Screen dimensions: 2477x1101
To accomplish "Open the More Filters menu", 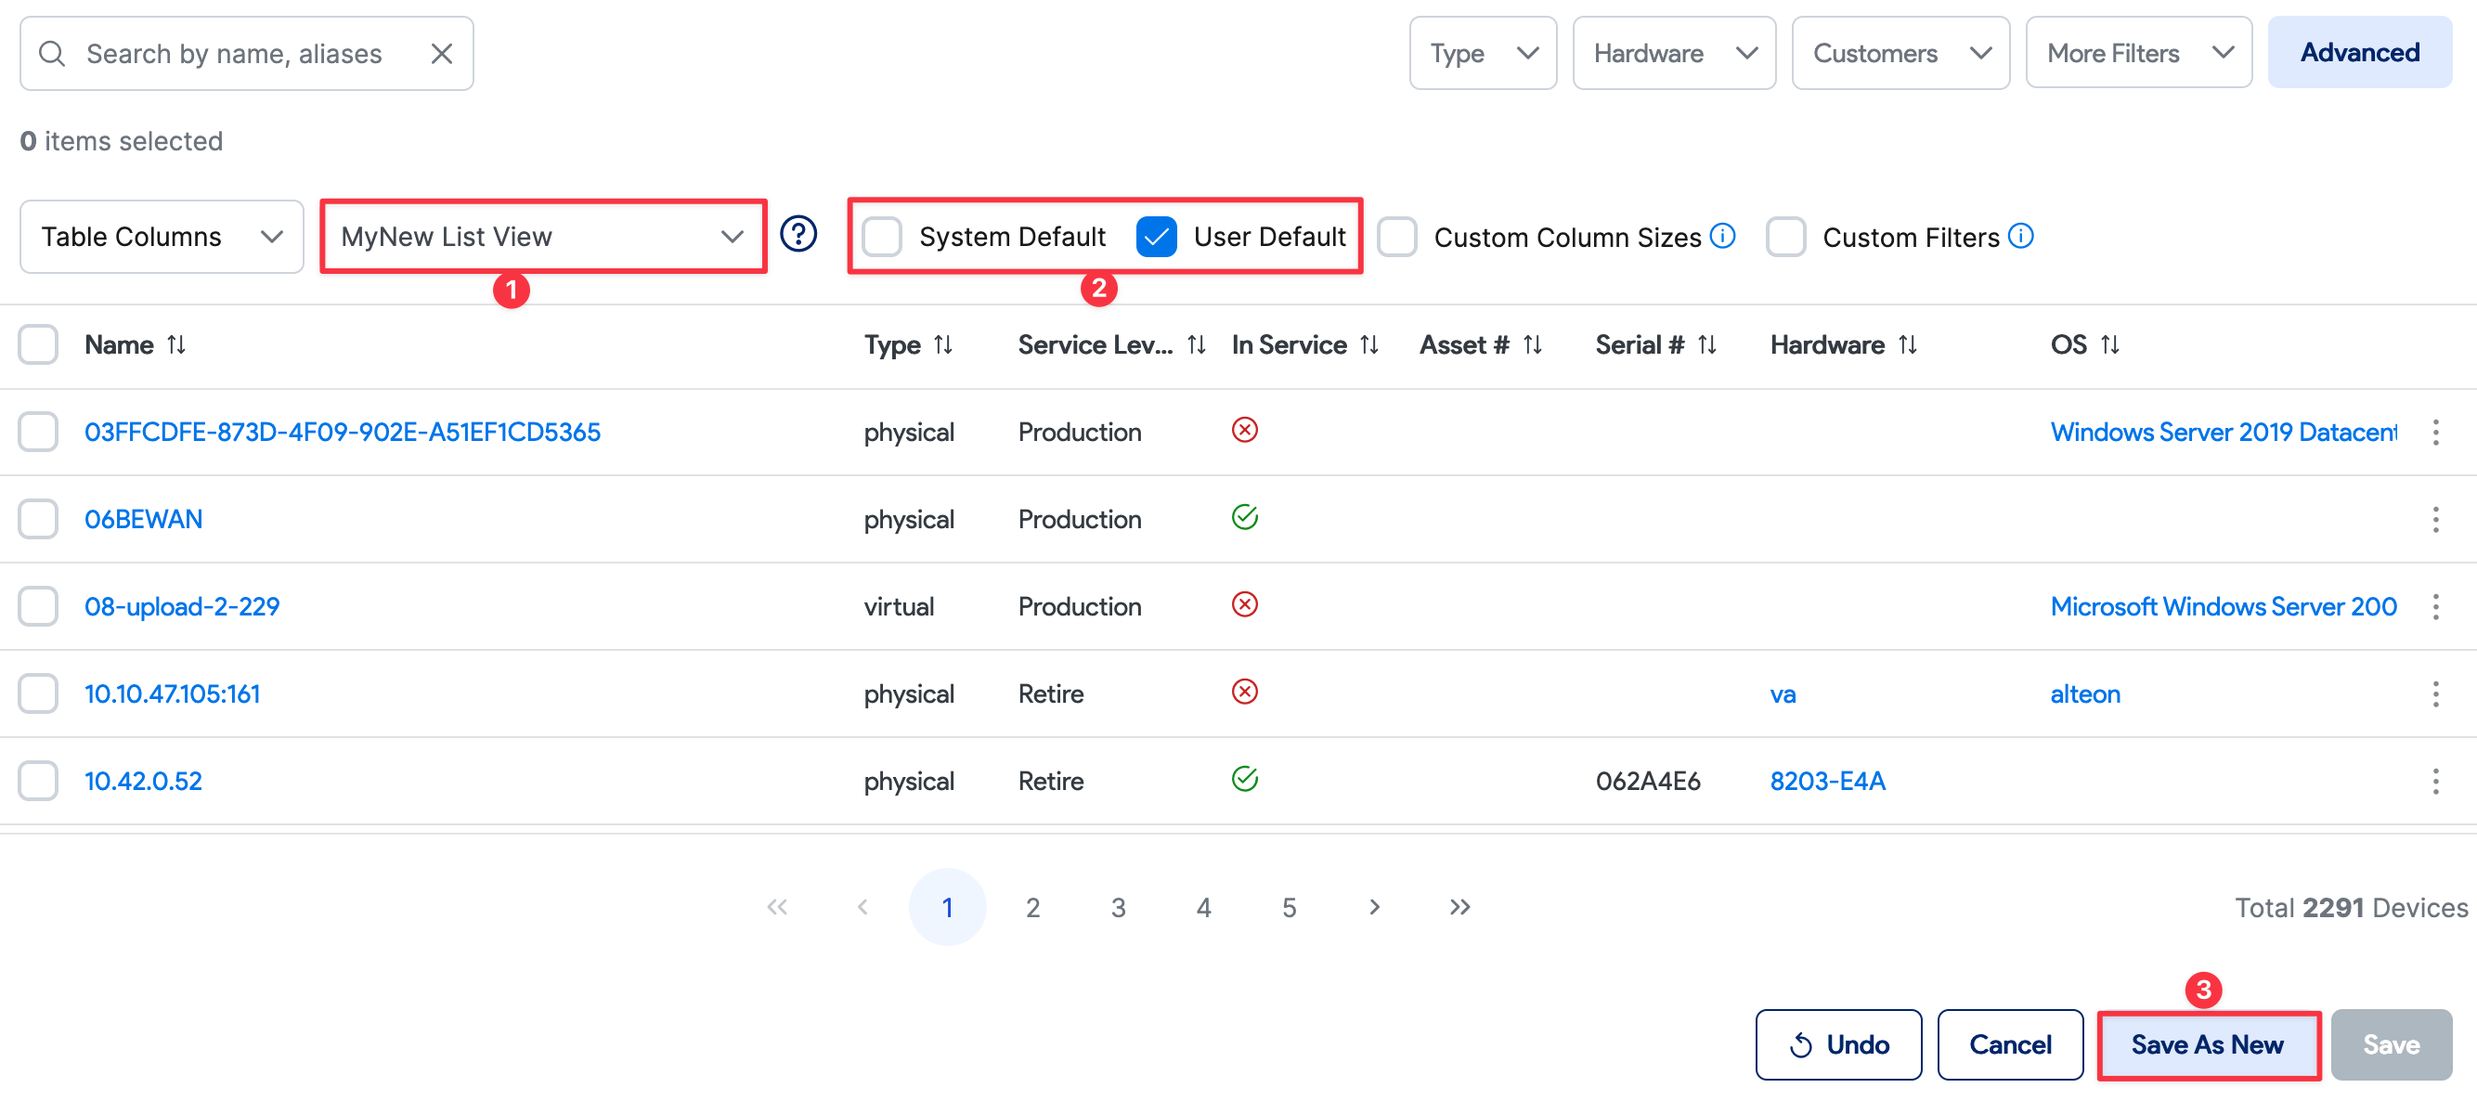I will pos(2136,53).
